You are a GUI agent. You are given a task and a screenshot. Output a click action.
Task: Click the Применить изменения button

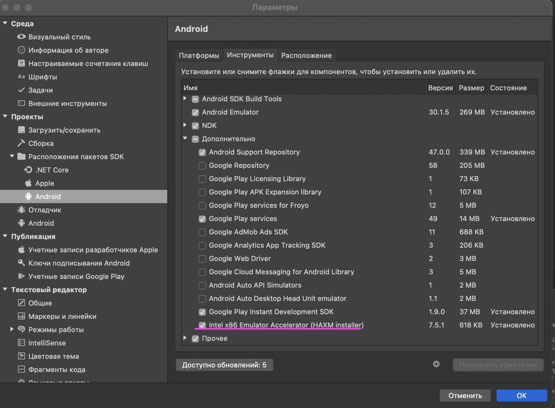[498, 365]
